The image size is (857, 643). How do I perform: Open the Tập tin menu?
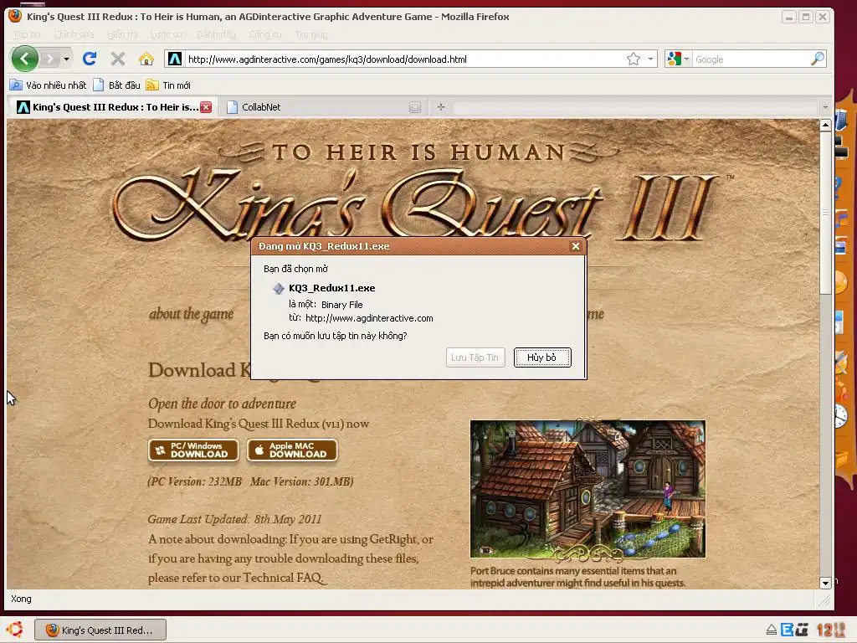pyautogui.click(x=27, y=34)
